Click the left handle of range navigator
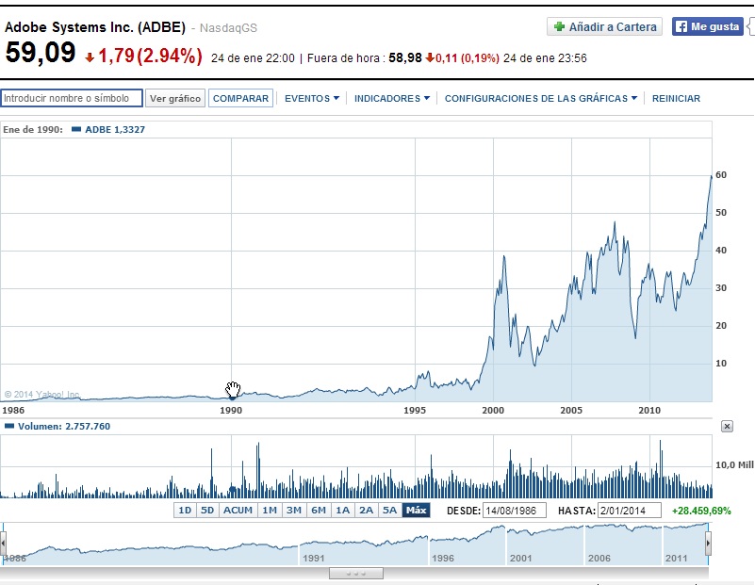755x585 pixels. tap(3, 544)
